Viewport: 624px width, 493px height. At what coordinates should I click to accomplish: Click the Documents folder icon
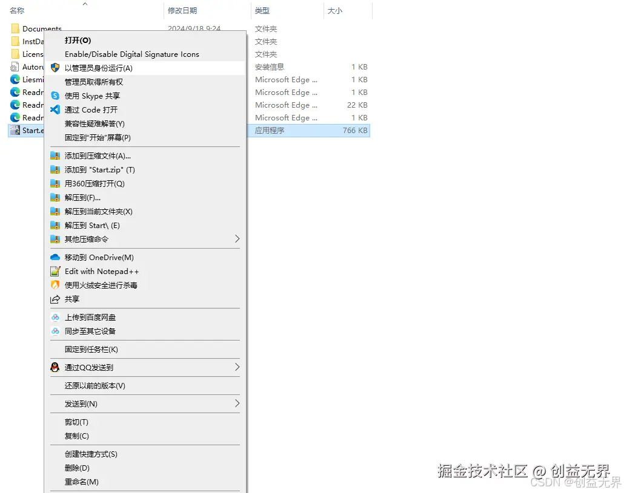pyautogui.click(x=15, y=28)
